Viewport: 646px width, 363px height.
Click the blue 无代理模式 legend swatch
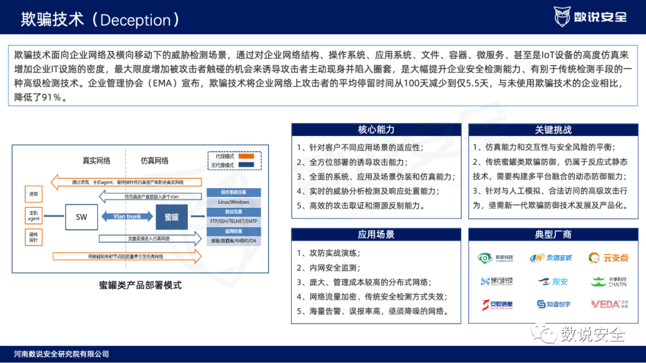point(246,165)
